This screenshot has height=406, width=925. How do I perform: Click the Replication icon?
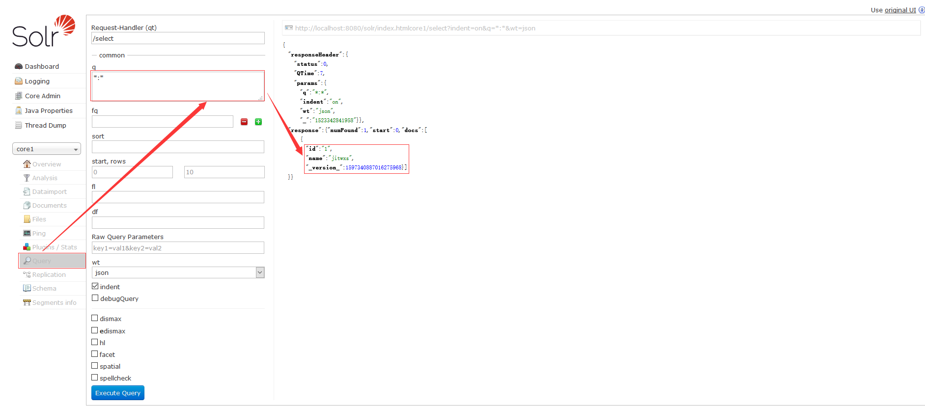(x=27, y=274)
